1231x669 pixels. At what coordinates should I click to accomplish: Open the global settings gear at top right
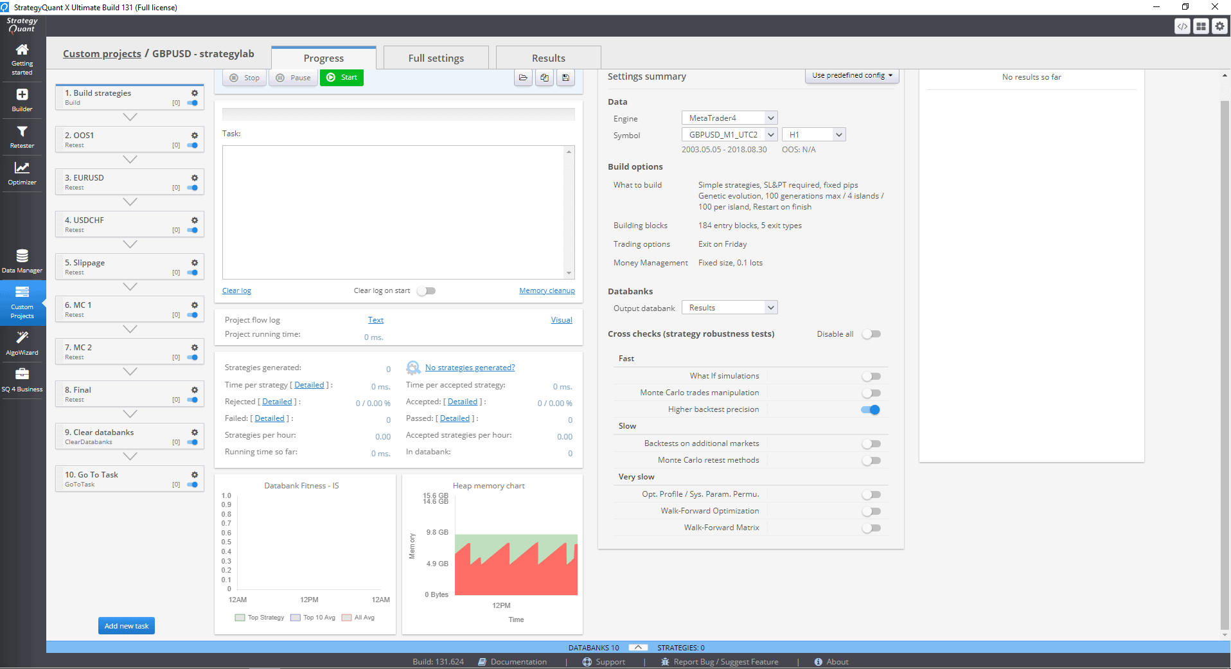(1219, 26)
